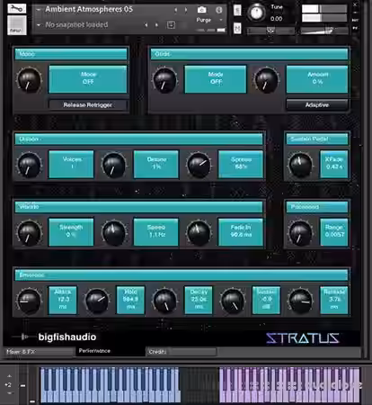Click the Pitchbend Range knob

coord(300,232)
